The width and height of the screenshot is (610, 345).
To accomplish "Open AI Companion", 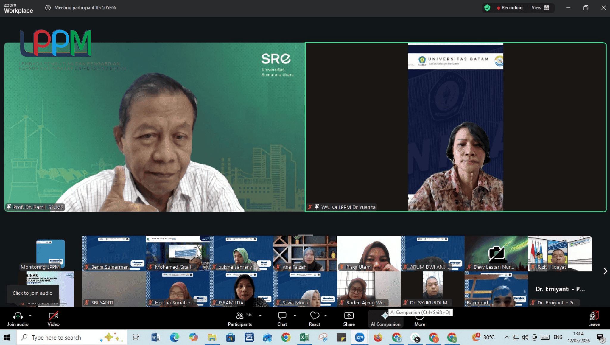I will tap(385, 319).
